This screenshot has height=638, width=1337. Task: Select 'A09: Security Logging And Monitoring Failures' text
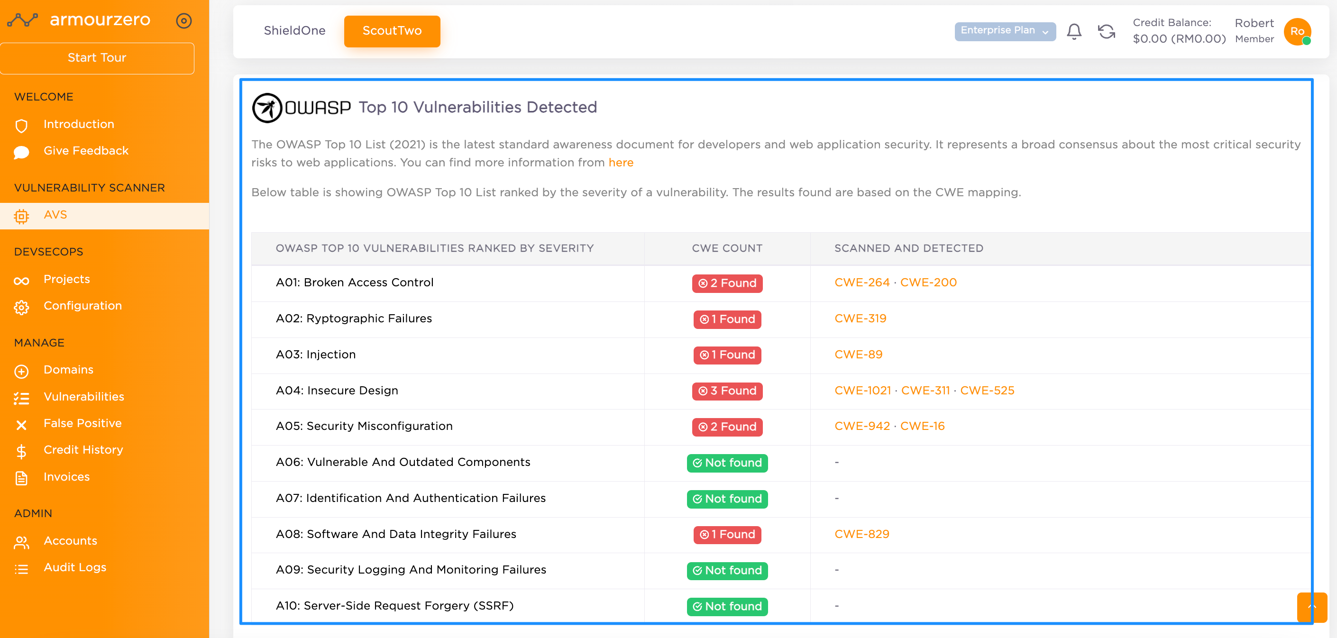coord(411,570)
